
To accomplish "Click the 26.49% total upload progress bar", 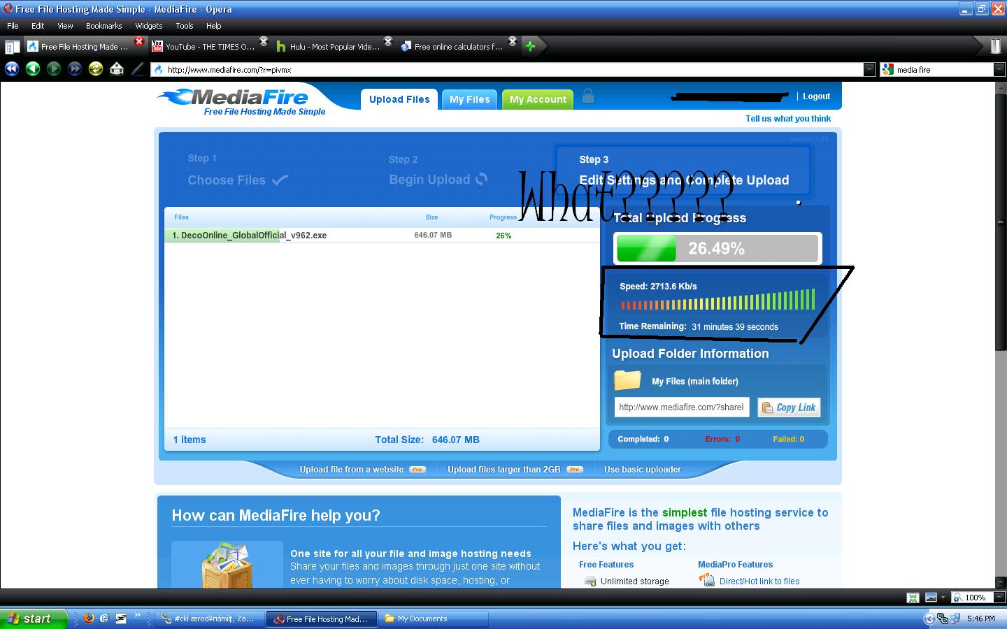I will click(x=717, y=248).
